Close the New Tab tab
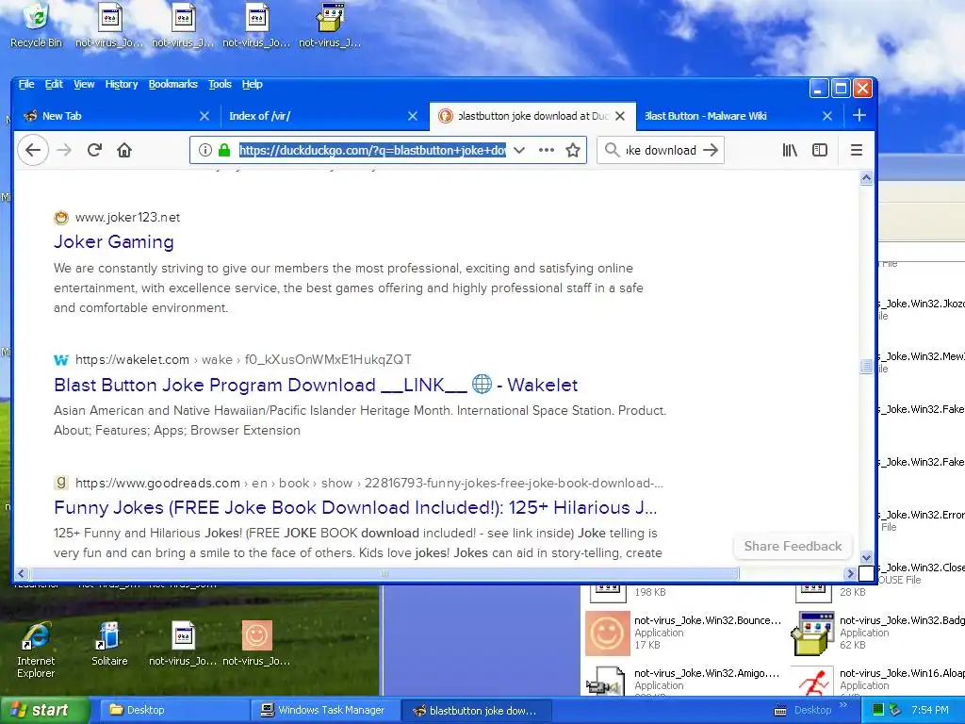The height and width of the screenshot is (724, 965). (x=204, y=116)
